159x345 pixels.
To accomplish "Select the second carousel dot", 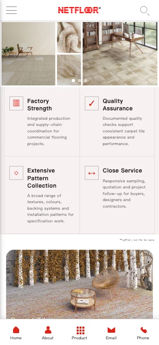I will pyautogui.click(x=79, y=81).
